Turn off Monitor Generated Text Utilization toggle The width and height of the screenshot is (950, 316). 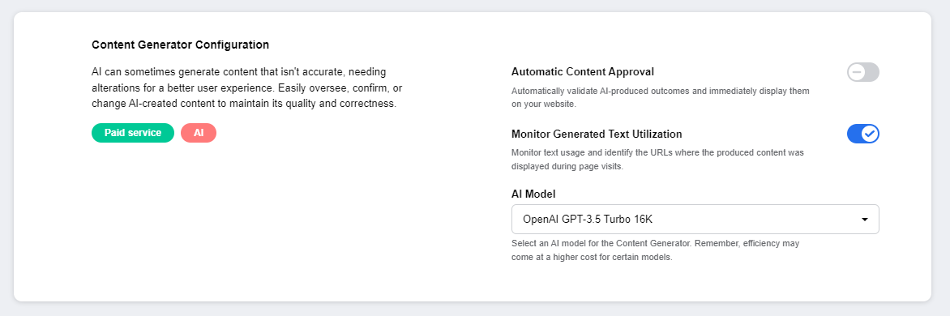862,134
